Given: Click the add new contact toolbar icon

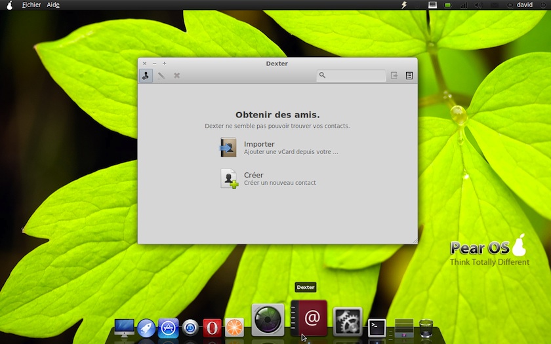Looking at the screenshot, I should (146, 75).
